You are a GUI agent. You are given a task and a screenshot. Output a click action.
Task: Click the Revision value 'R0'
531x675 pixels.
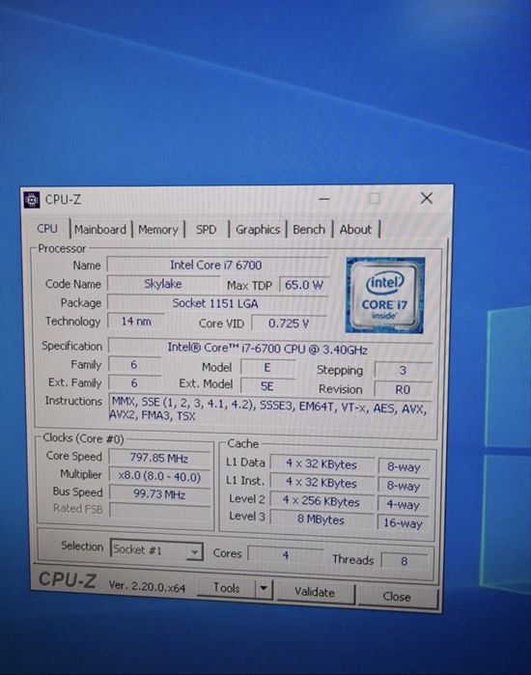403,389
